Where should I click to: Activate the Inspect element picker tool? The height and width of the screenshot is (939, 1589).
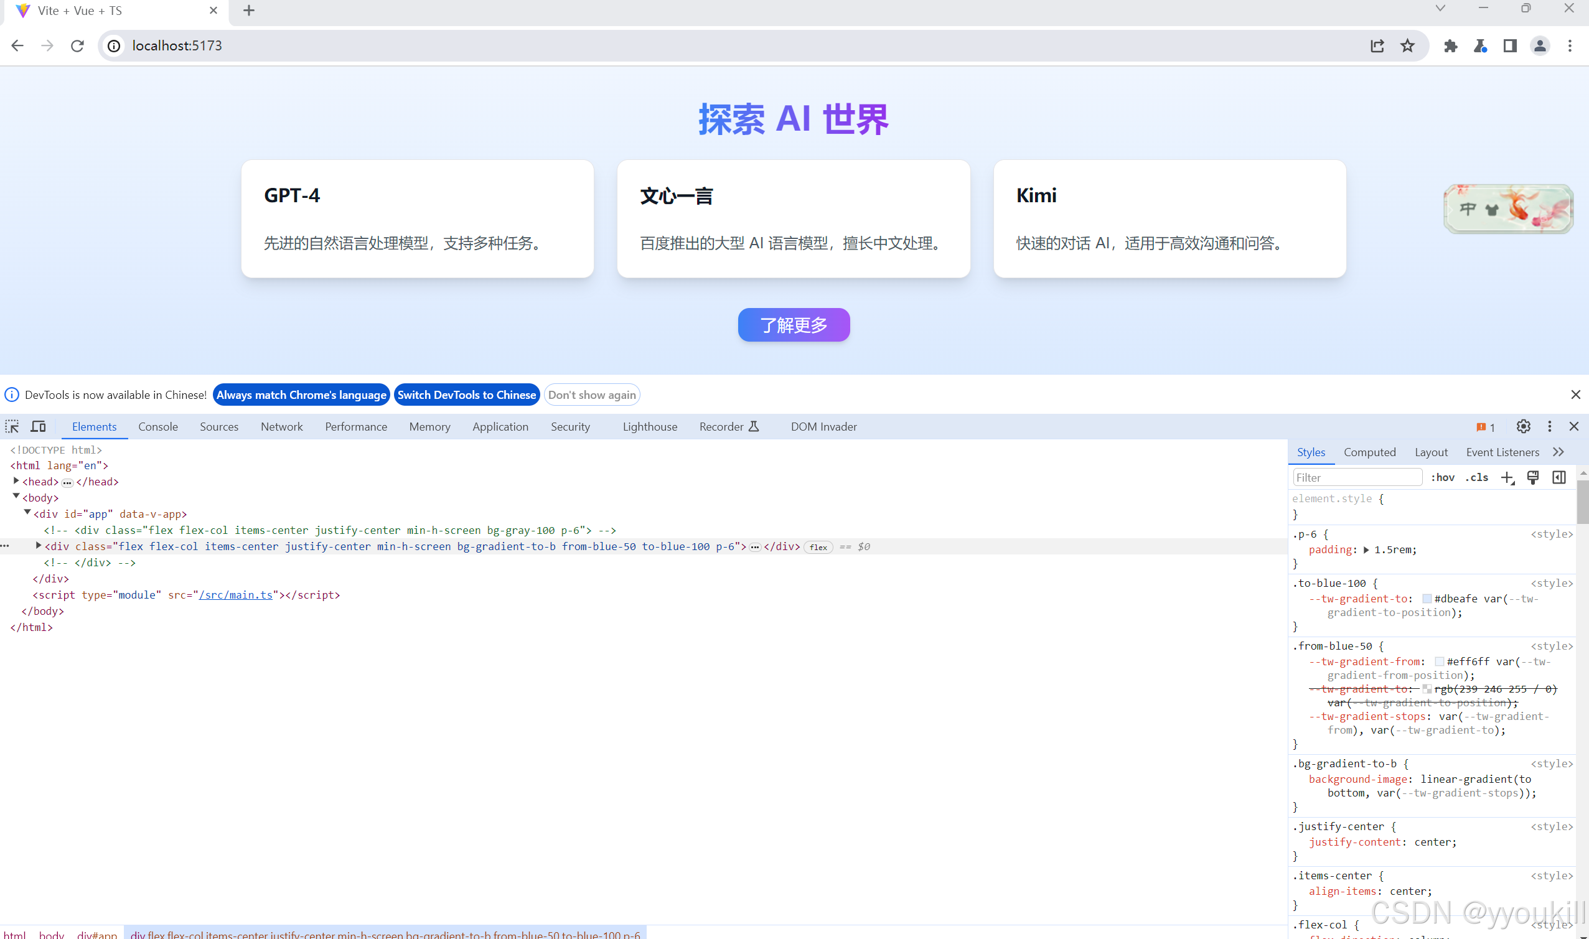(x=11, y=426)
